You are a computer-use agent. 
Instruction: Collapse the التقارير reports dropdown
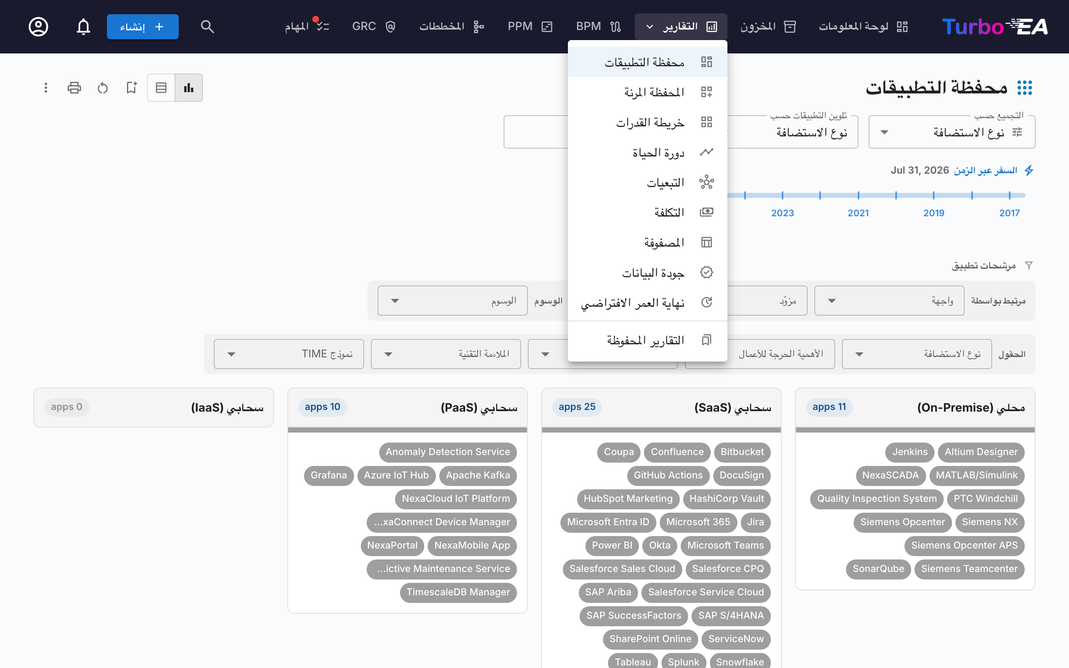tap(681, 26)
